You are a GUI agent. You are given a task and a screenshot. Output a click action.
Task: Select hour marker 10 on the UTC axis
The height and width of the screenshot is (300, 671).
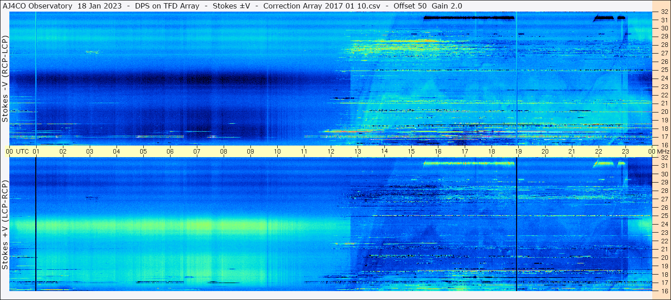277,152
